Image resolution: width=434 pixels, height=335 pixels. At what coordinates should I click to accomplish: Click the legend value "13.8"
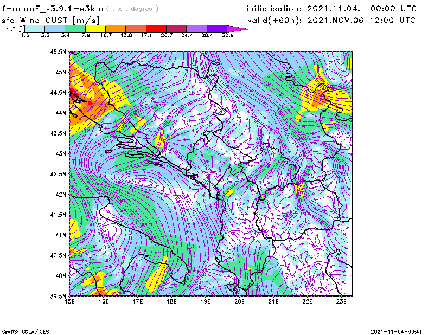pos(126,35)
